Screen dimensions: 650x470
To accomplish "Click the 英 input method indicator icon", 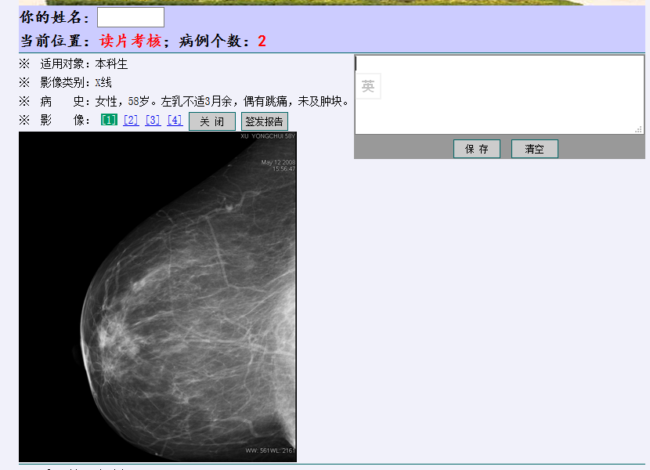I will pyautogui.click(x=368, y=87).
